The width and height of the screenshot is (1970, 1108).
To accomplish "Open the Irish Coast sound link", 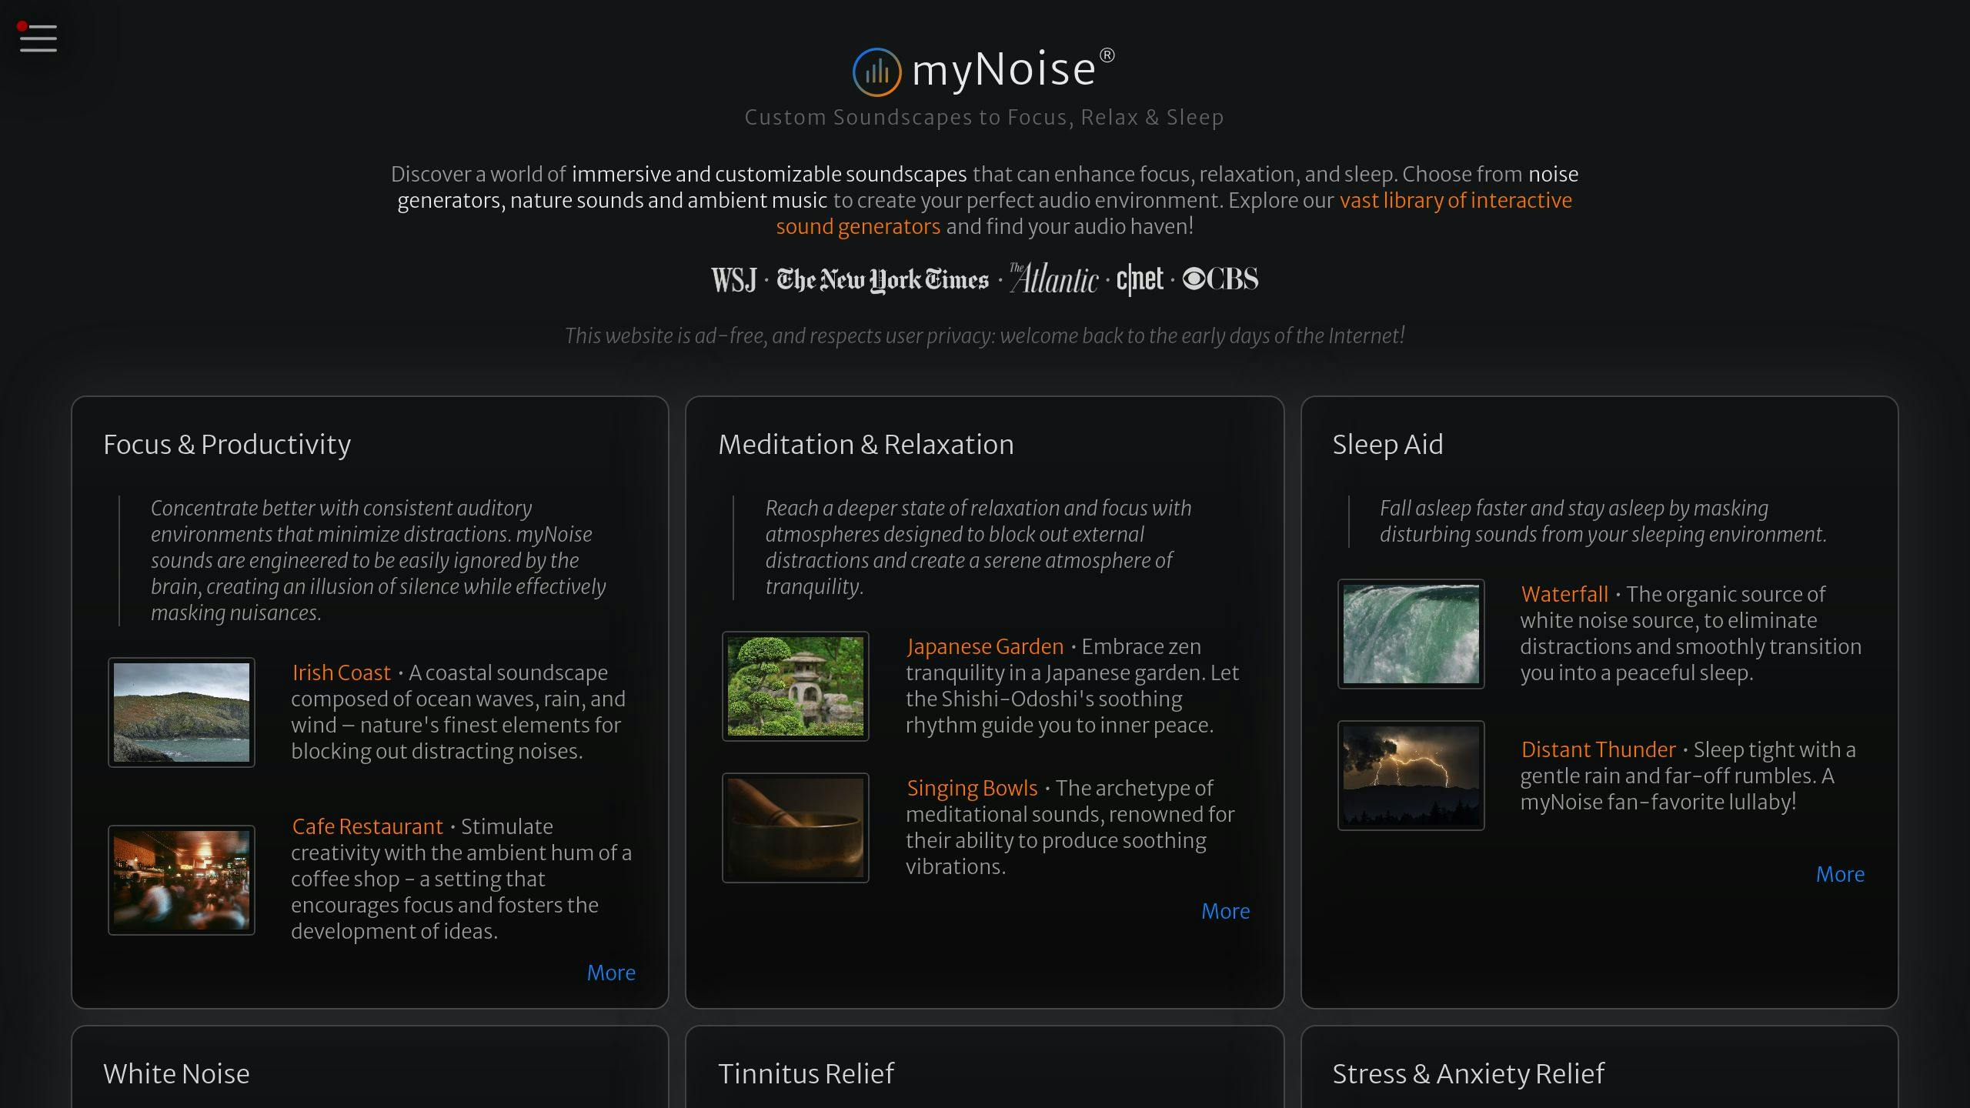I will [x=341, y=672].
